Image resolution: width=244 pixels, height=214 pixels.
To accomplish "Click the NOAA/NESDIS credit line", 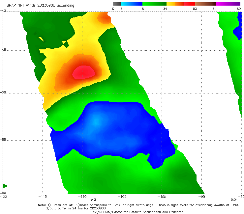I will [x=136, y=212].
